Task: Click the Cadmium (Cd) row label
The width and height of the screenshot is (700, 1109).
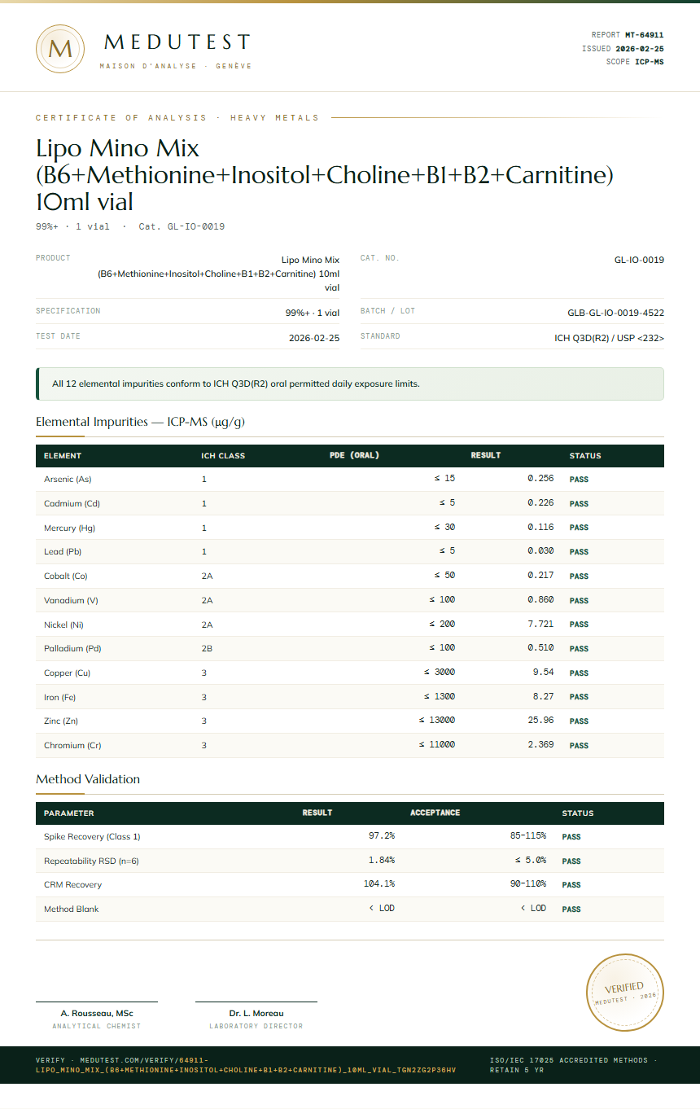Action: coord(72,504)
